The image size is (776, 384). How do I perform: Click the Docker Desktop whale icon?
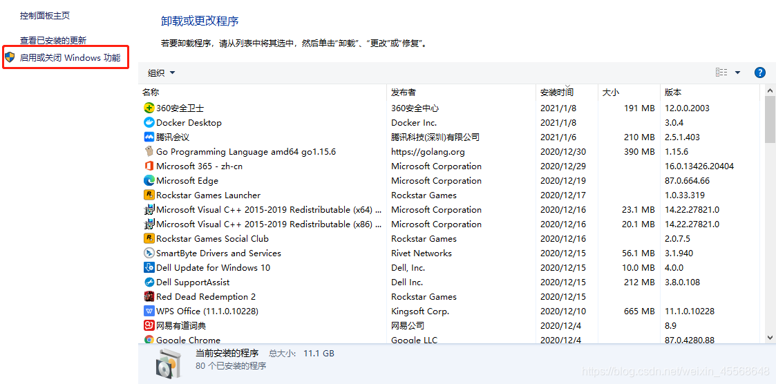pyautogui.click(x=149, y=122)
